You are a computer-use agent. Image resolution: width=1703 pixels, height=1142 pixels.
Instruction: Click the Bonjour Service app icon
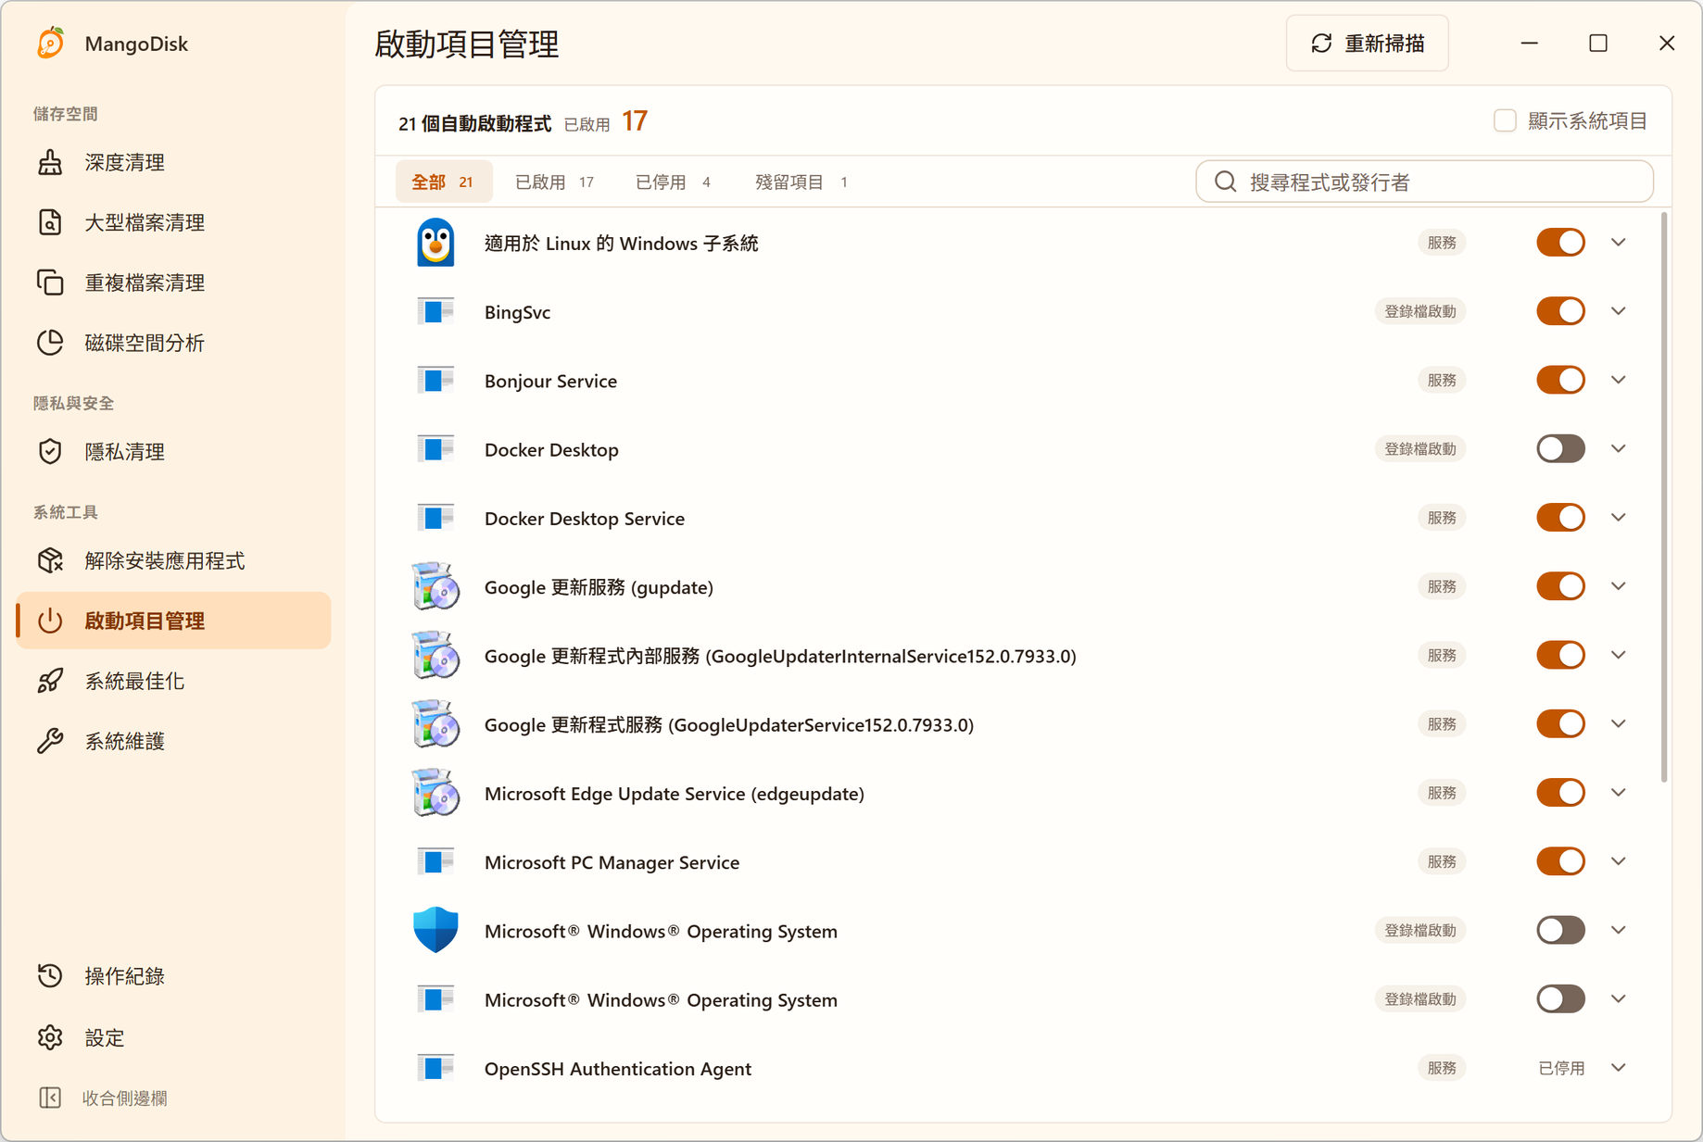tap(435, 380)
